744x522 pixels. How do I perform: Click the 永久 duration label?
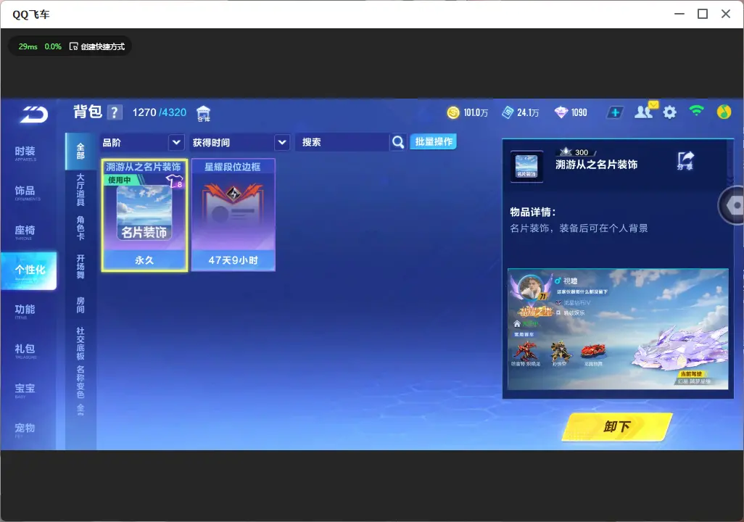(144, 260)
